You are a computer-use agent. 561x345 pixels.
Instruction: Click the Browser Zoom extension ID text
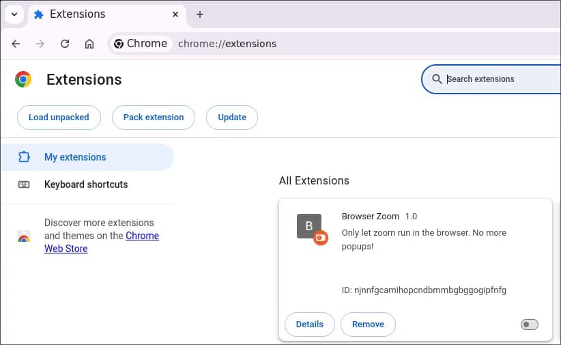(424, 290)
